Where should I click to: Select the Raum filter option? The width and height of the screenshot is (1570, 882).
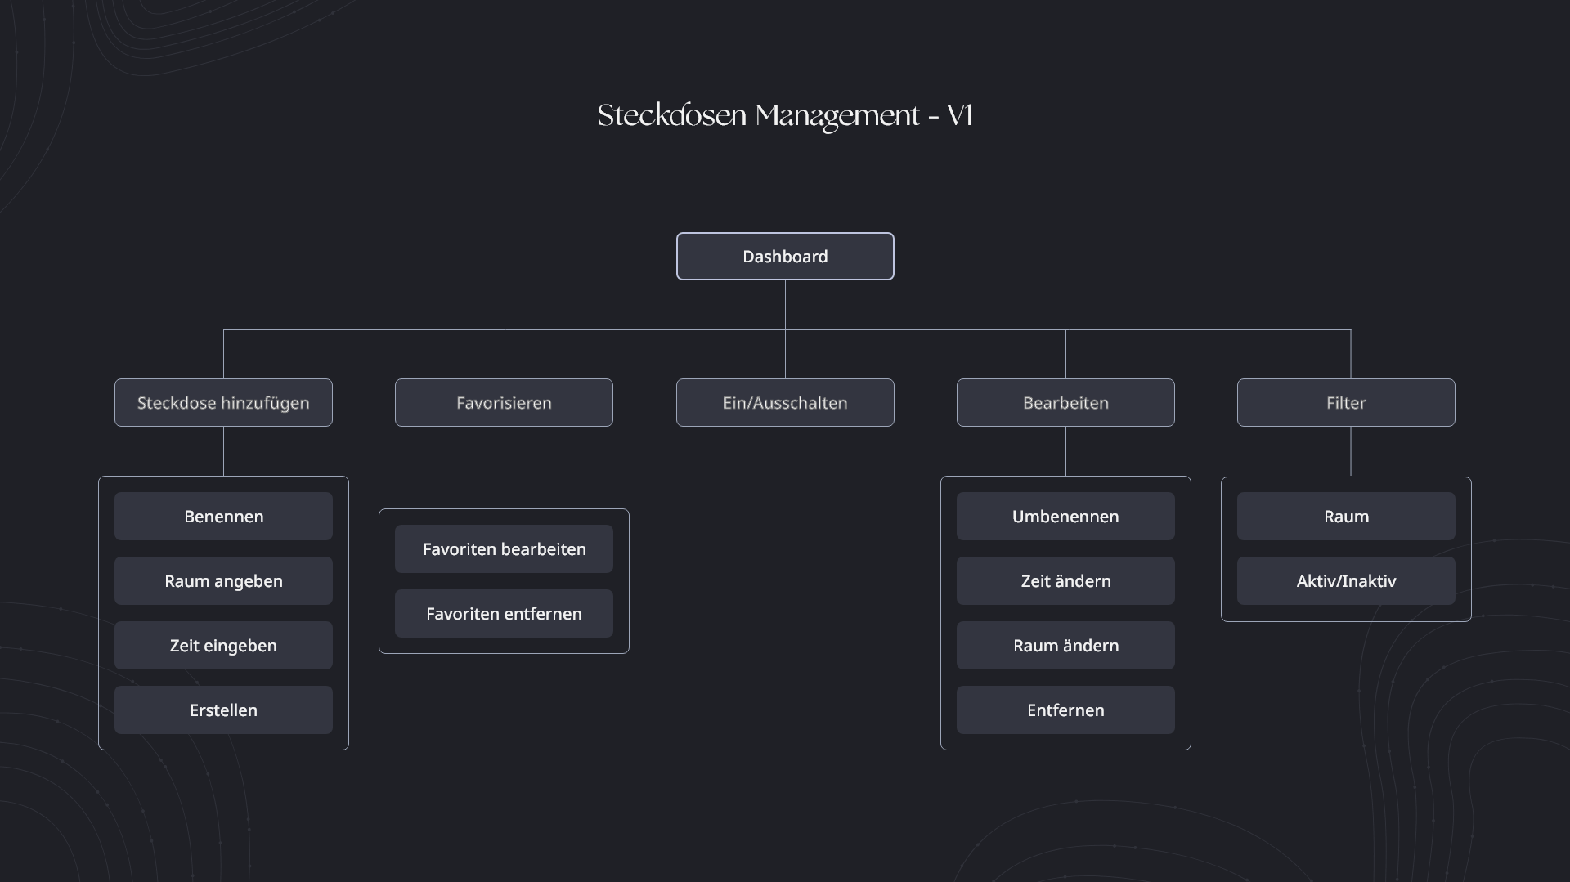[x=1346, y=516]
